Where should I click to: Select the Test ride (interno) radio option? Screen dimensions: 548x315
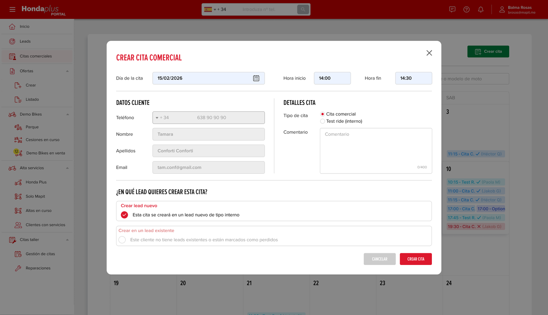click(322, 121)
